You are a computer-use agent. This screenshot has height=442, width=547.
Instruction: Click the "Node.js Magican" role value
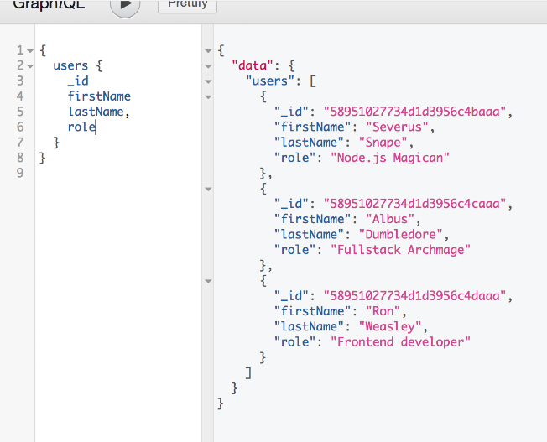point(390,158)
